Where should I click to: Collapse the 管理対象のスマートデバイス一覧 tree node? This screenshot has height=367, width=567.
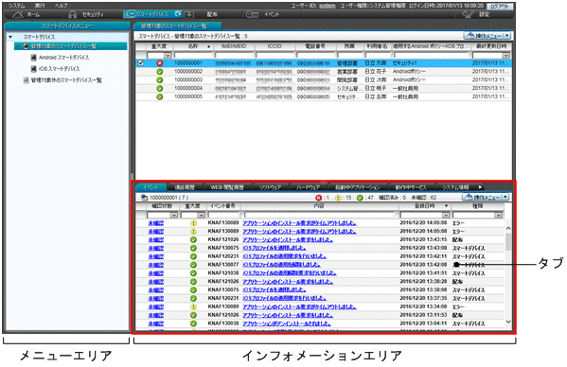pos(18,46)
